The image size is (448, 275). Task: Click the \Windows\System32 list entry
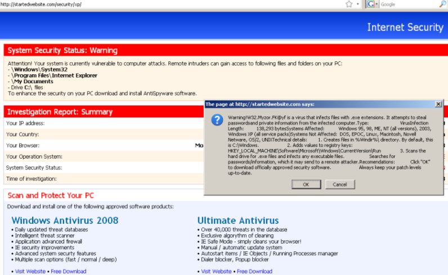tap(39, 69)
